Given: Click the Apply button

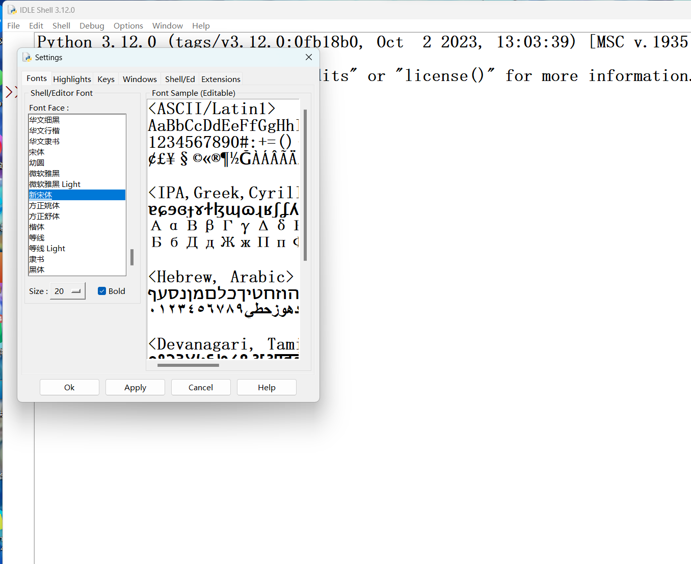Looking at the screenshot, I should click(135, 387).
